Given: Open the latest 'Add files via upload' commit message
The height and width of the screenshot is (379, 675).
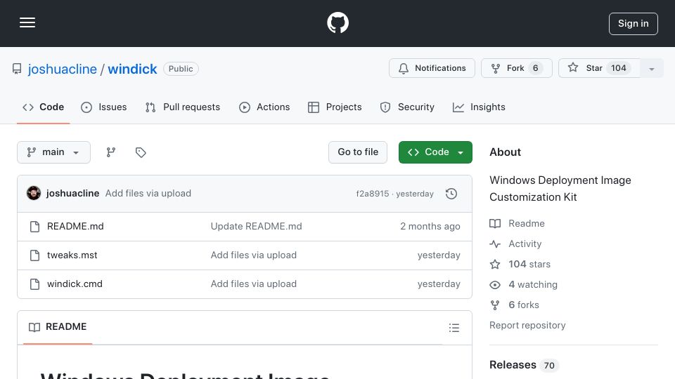Looking at the screenshot, I should click(148, 194).
